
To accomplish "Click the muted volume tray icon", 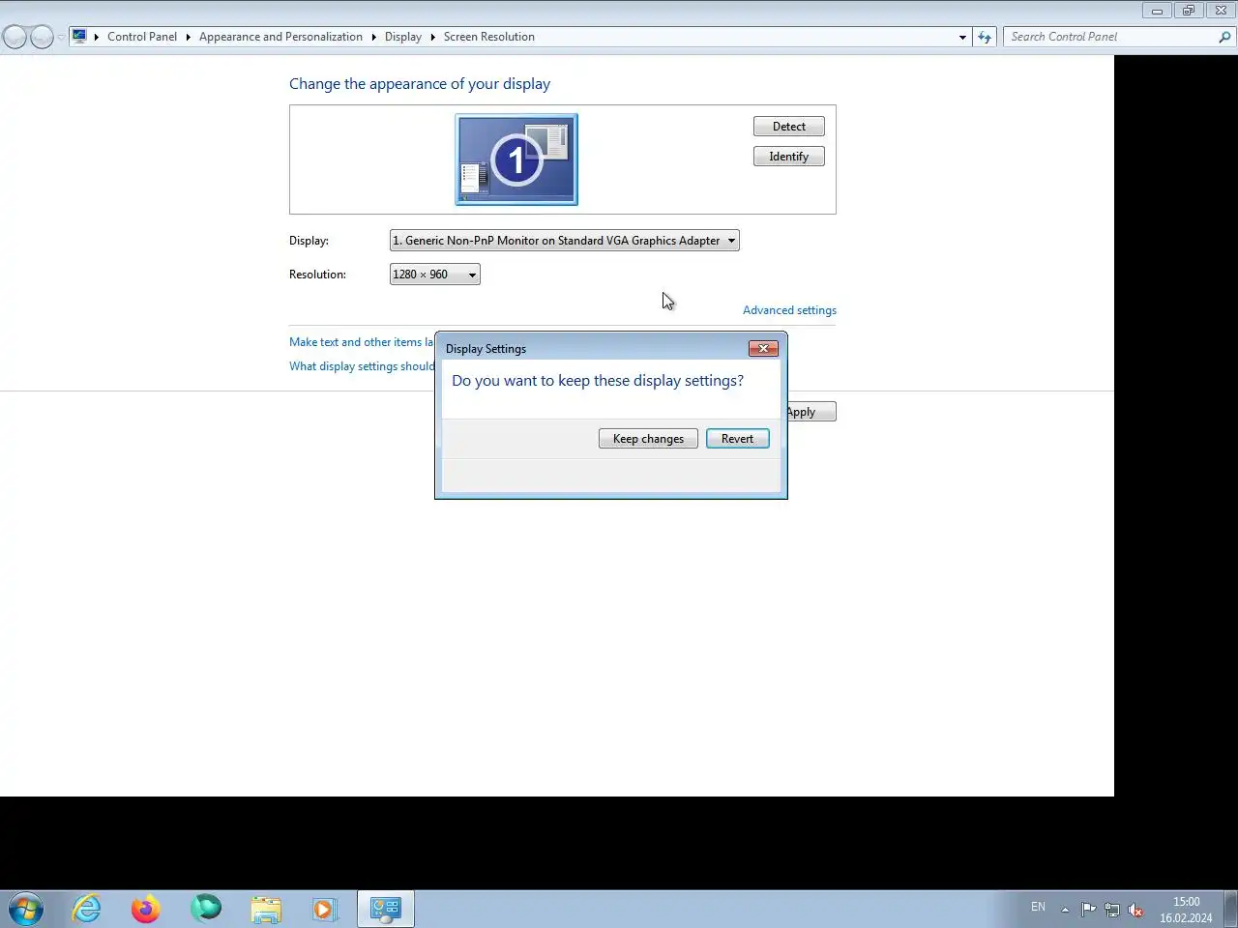I will [x=1136, y=910].
